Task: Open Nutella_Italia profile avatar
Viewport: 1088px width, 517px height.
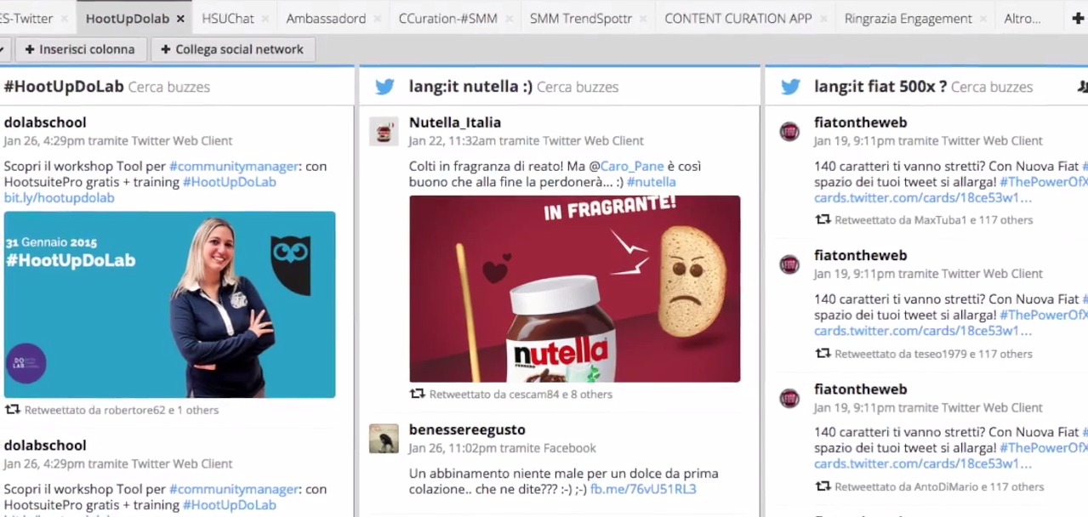Action: tap(384, 131)
